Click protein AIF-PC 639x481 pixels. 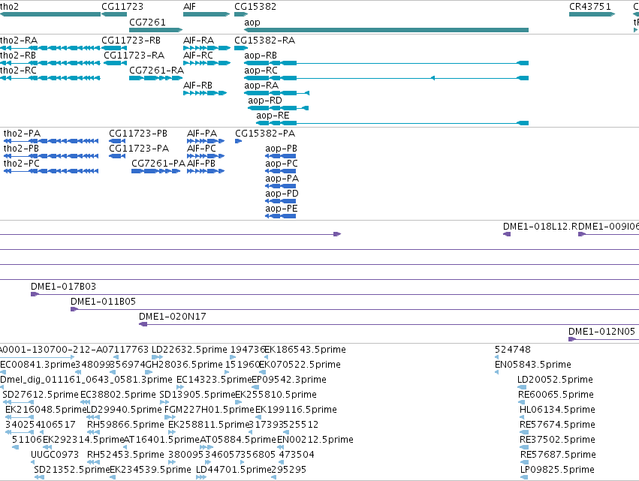click(x=206, y=156)
